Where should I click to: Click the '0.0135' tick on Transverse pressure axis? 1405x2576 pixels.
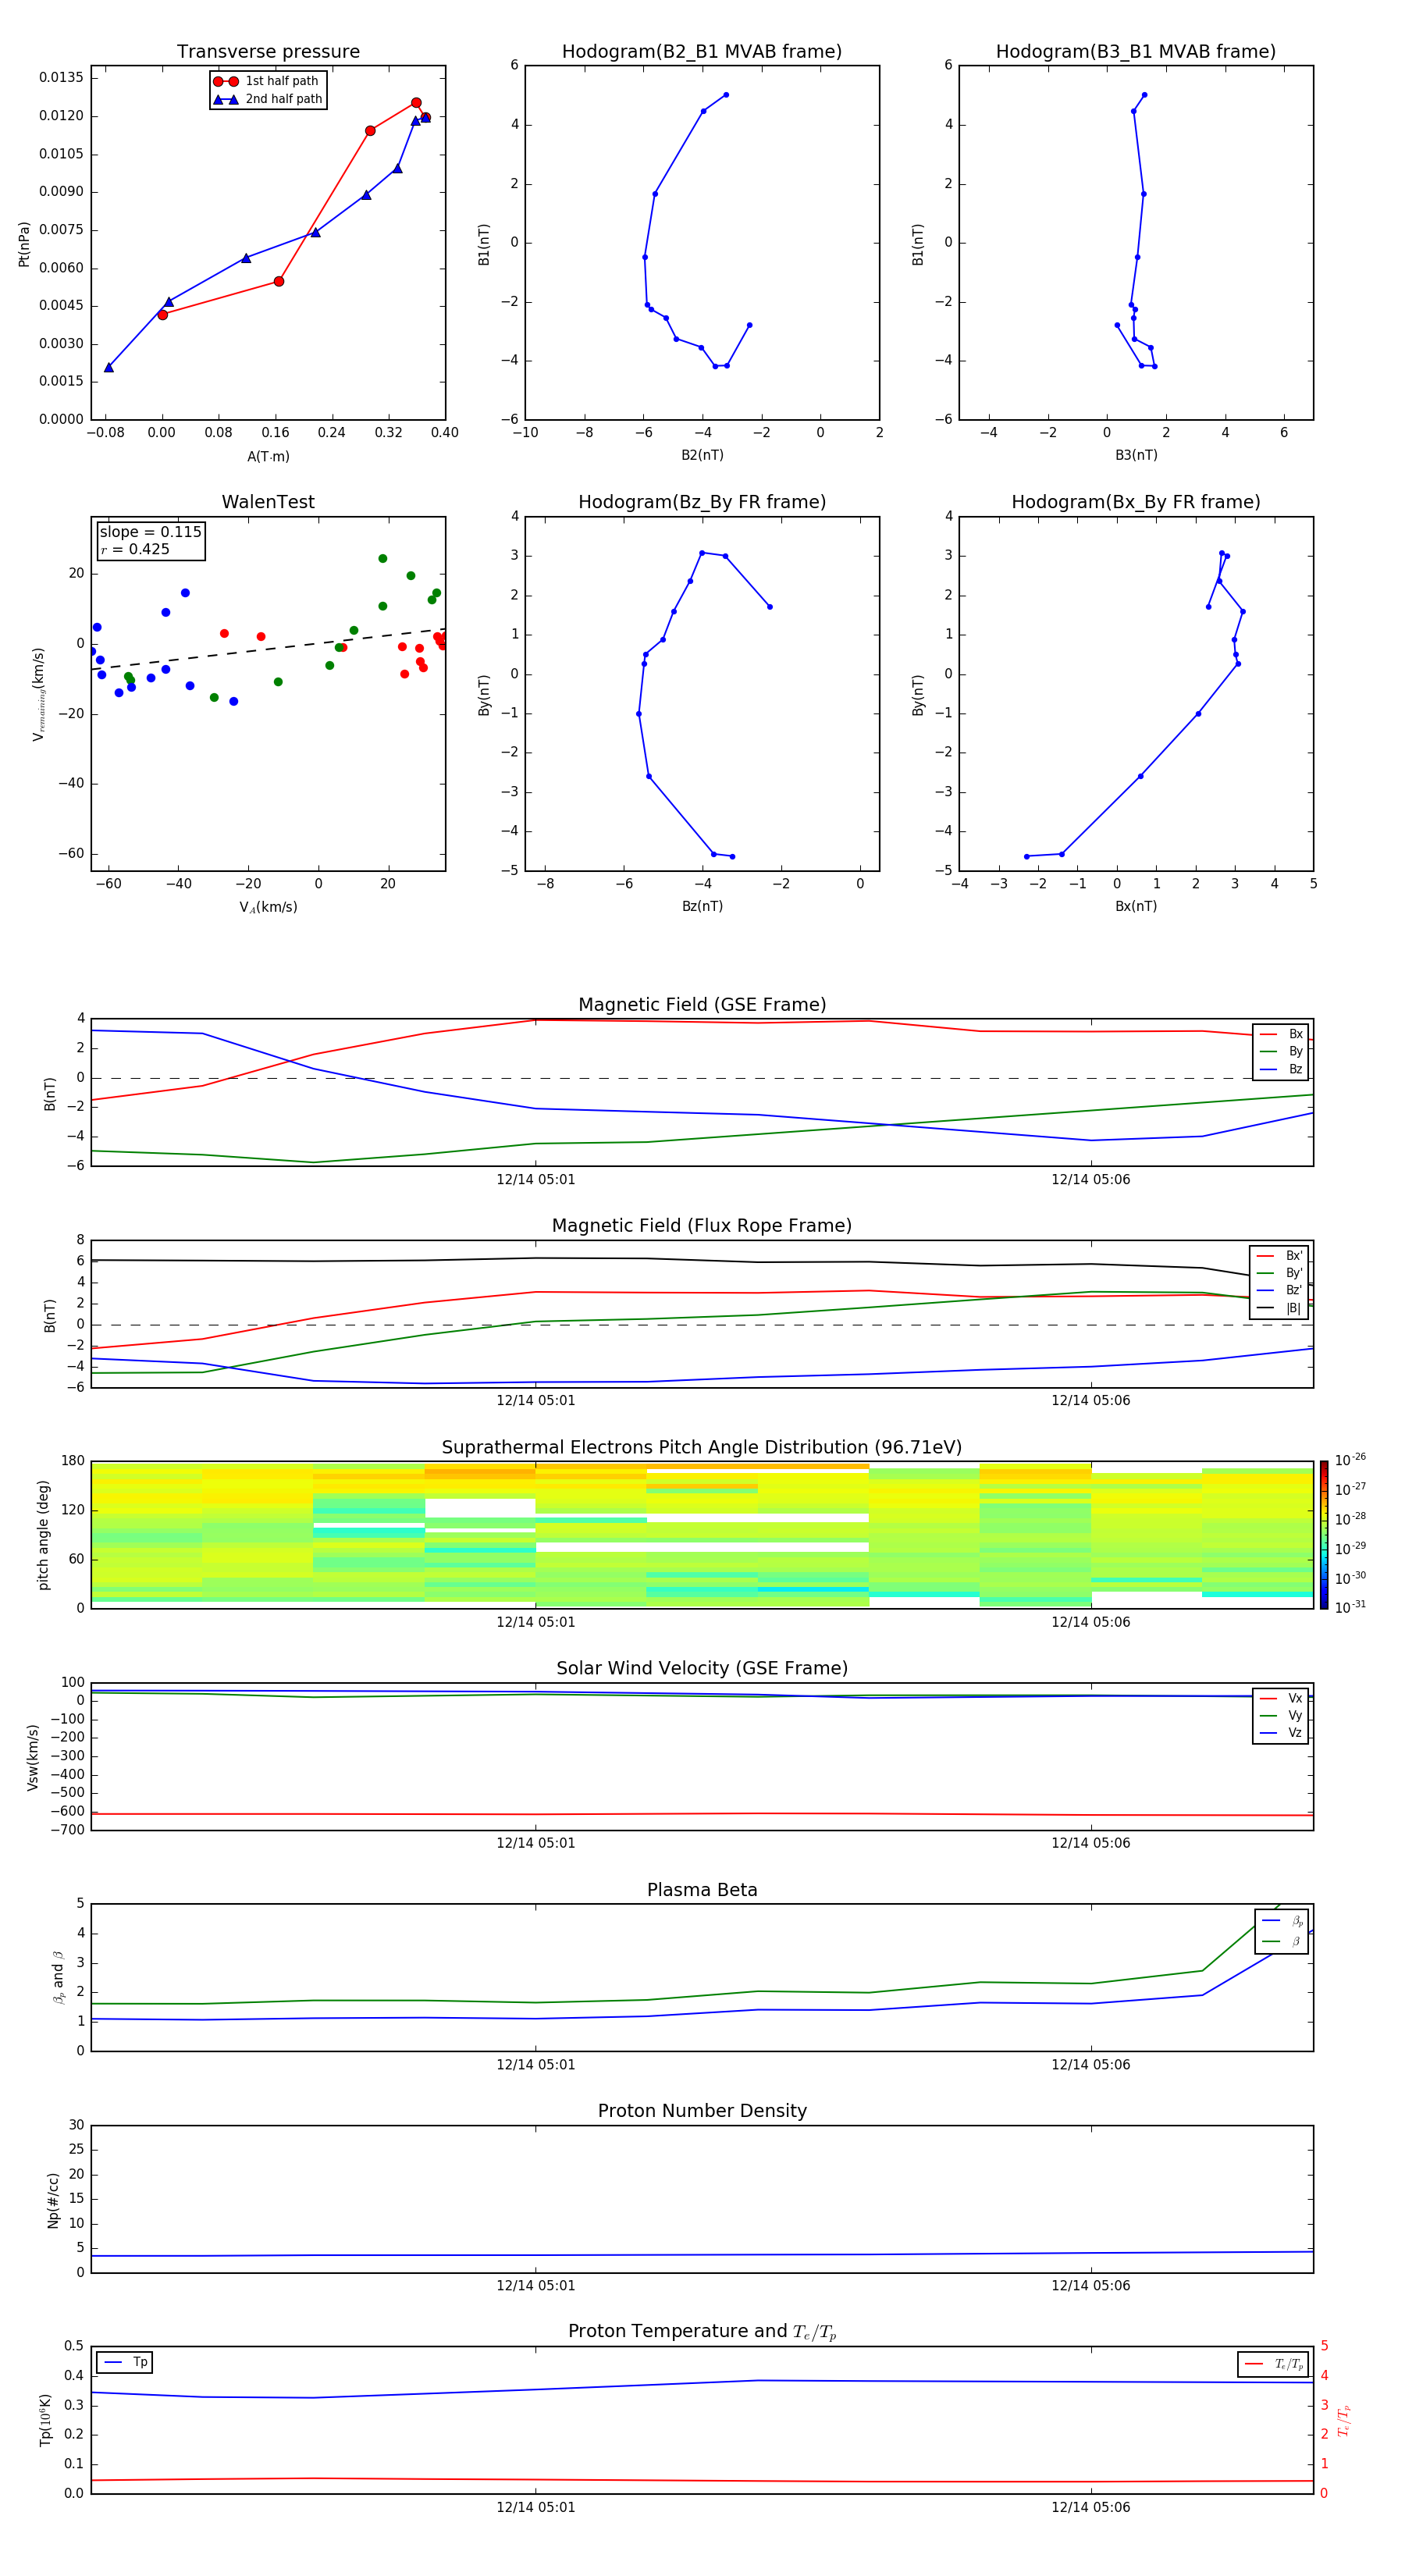tap(61, 78)
